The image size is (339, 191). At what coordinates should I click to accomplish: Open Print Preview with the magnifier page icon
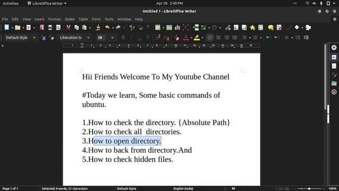click(58, 28)
